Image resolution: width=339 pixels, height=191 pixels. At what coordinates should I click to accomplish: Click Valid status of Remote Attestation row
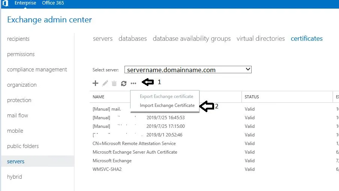[249, 144]
